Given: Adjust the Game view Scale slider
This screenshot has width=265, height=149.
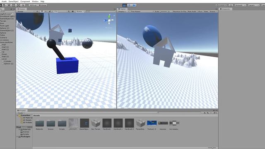Looking at the screenshot, I should point(164,12).
